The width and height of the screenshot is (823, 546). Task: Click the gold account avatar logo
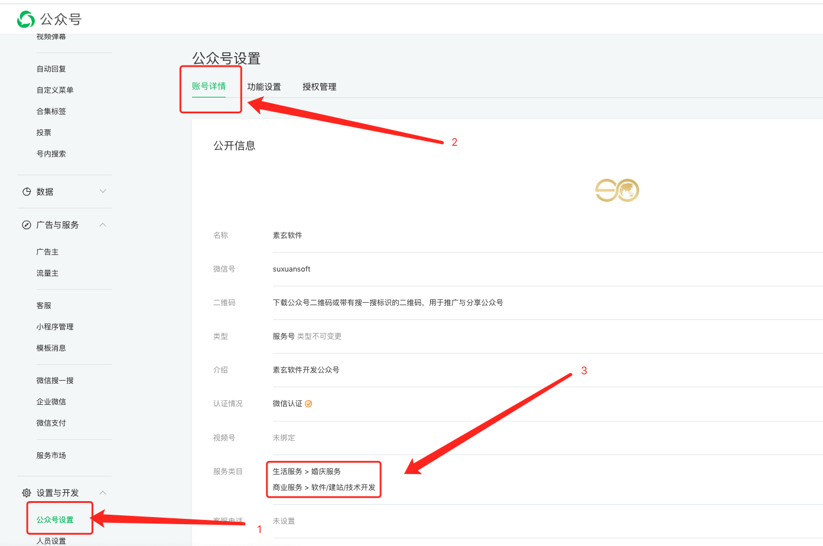point(617,190)
